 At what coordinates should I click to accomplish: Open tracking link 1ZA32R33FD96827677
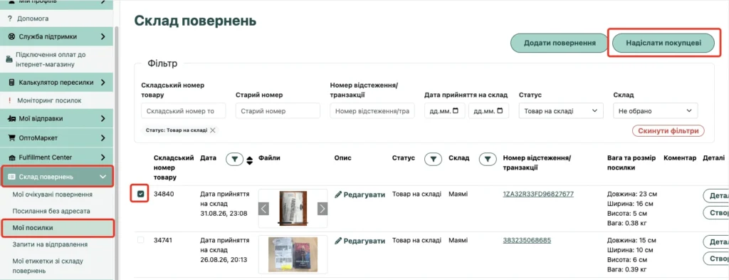pos(538,194)
